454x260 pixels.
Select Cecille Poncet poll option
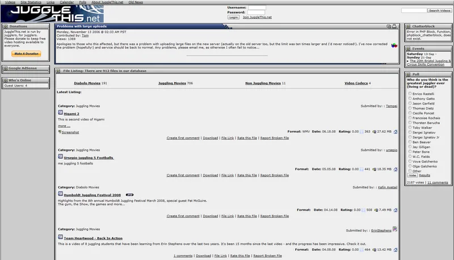coord(410,113)
